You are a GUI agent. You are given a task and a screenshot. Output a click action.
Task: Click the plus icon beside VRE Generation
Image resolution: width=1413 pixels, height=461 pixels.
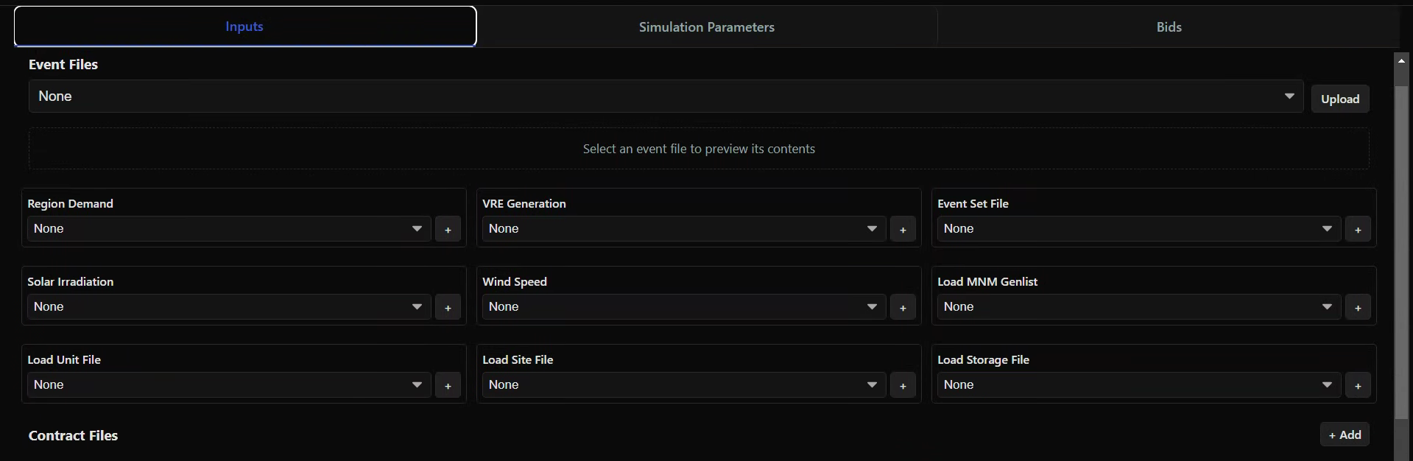[903, 230]
